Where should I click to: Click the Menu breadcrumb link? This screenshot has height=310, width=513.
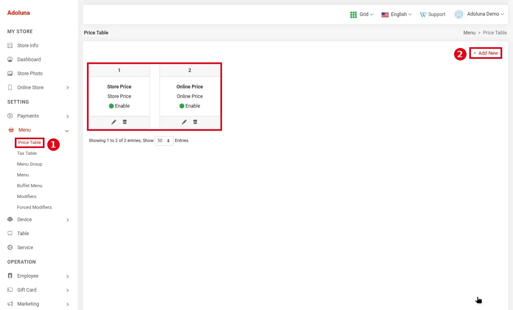coord(469,33)
